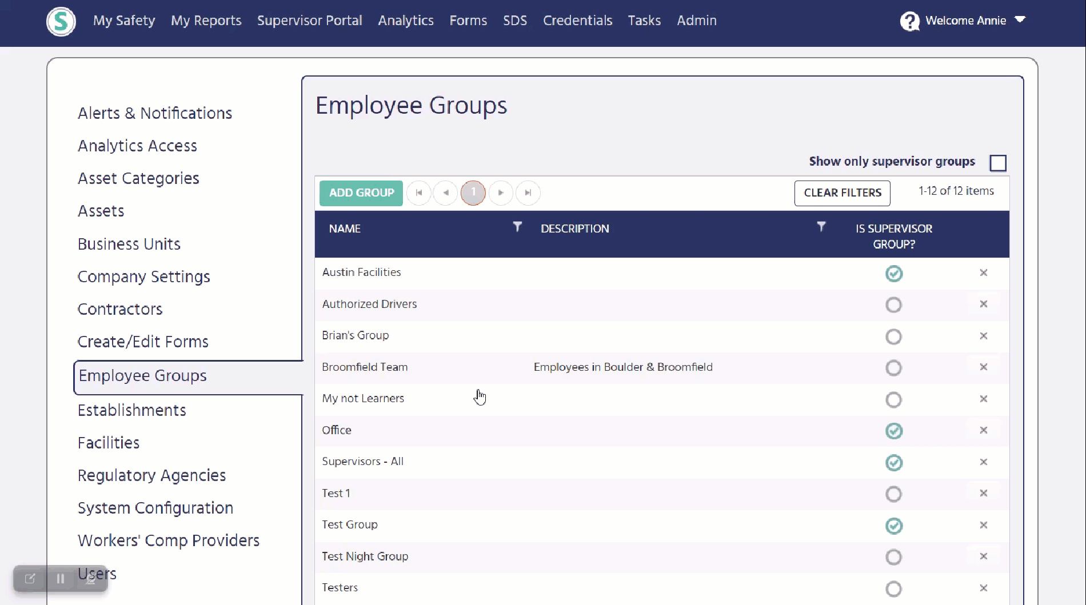Advance to the next results page
The width and height of the screenshot is (1086, 605).
tap(501, 193)
